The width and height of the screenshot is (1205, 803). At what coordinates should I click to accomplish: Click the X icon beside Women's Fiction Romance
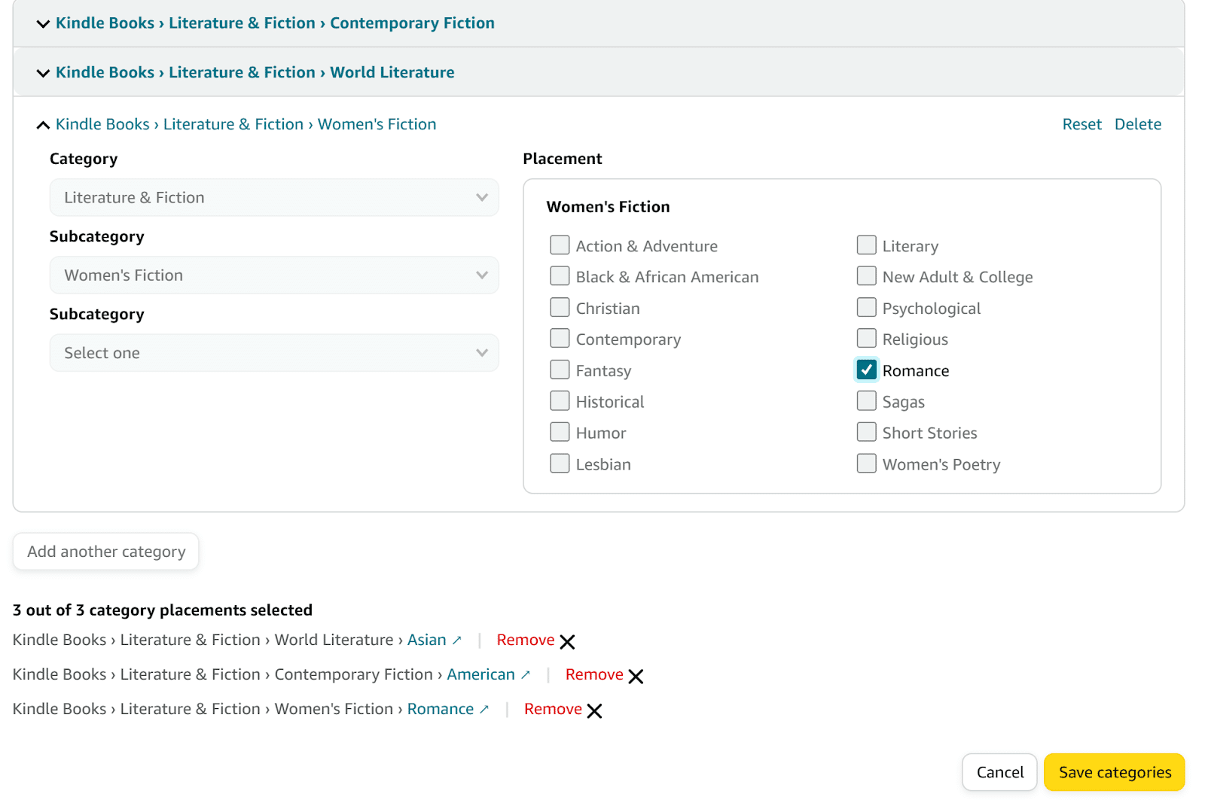pos(594,711)
